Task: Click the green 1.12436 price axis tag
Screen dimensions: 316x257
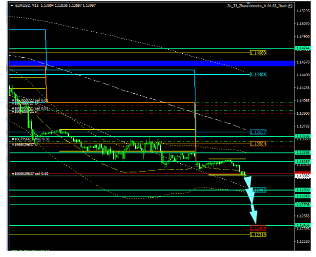Action: (x=303, y=225)
